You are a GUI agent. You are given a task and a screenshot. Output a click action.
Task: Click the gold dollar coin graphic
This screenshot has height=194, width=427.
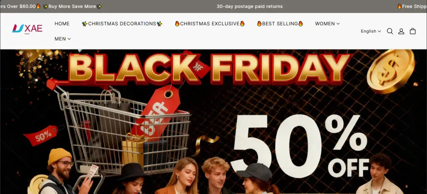tap(390, 71)
